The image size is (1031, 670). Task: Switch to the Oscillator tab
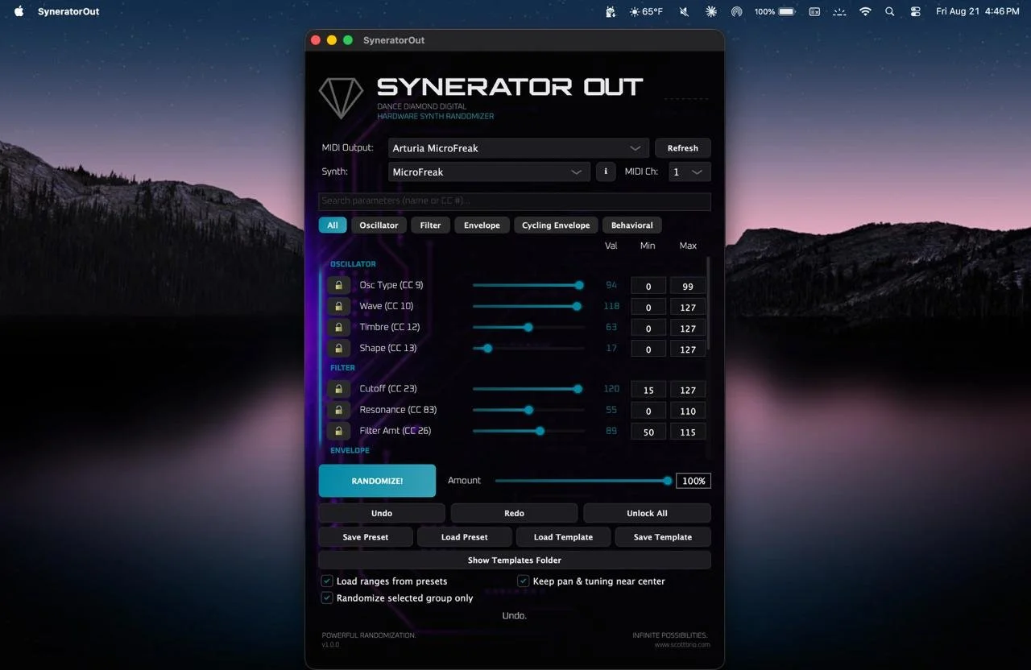point(379,225)
